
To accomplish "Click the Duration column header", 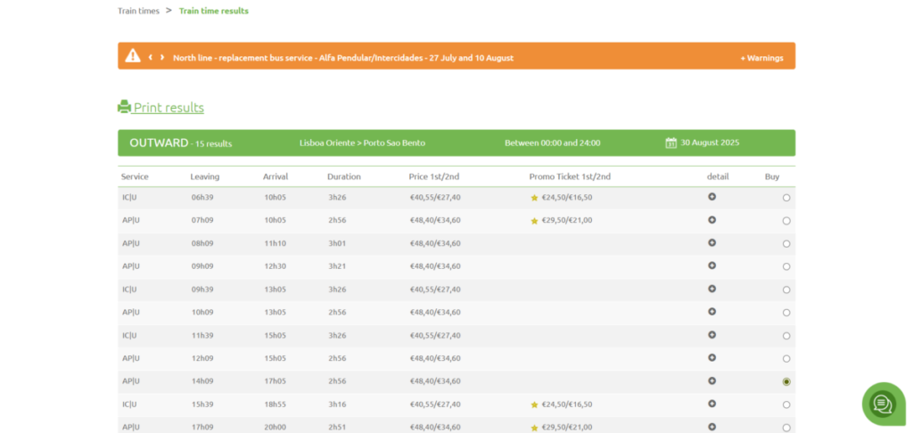I will 344,176.
